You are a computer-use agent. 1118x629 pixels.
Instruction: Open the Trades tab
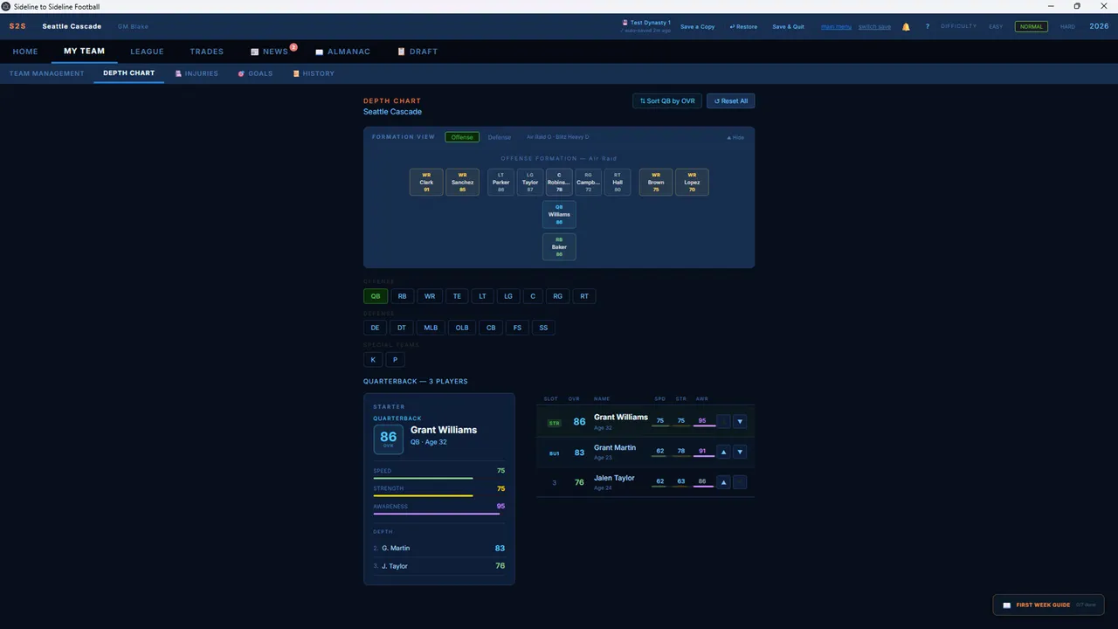[207, 52]
